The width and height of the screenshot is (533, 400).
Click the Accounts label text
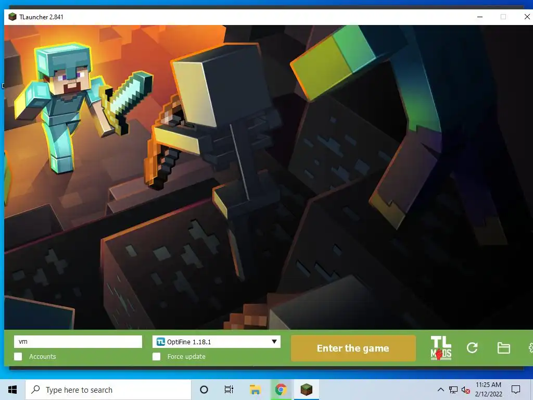click(43, 356)
